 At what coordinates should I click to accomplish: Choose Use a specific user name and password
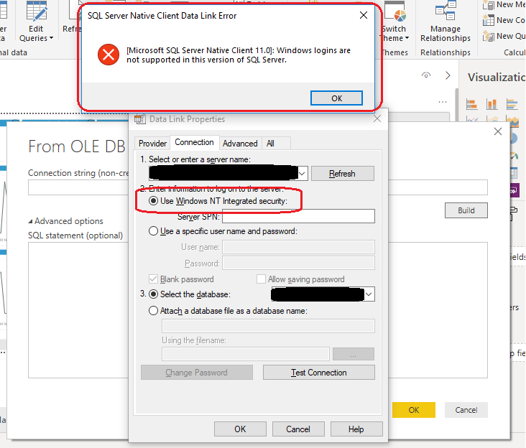[x=154, y=231]
